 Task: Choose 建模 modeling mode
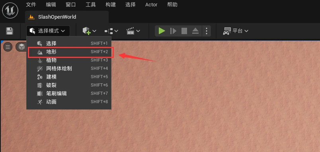69,77
